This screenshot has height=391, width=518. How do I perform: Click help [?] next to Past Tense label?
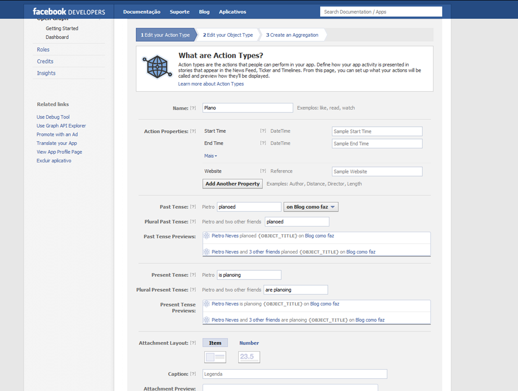(193, 207)
